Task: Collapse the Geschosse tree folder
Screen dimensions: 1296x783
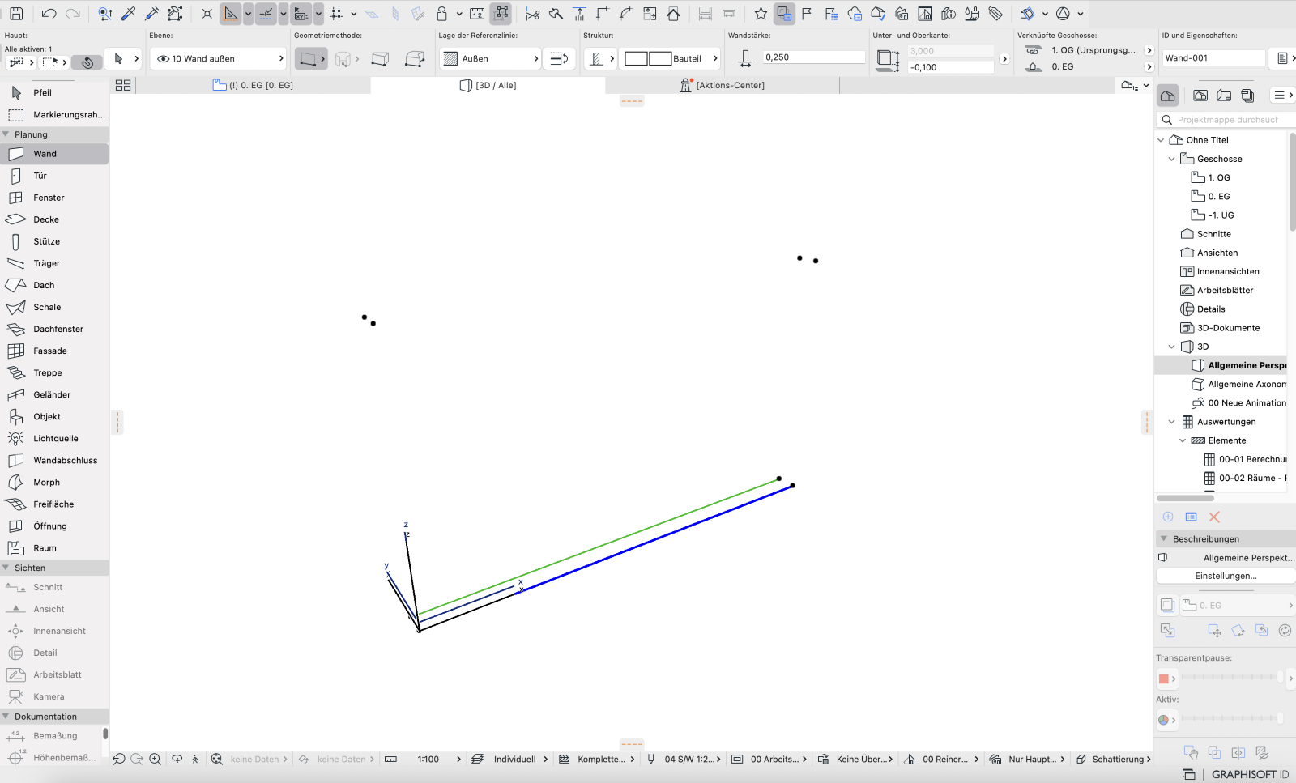Action: click(1171, 159)
